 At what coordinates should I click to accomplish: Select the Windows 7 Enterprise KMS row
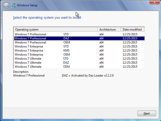tap(79, 51)
